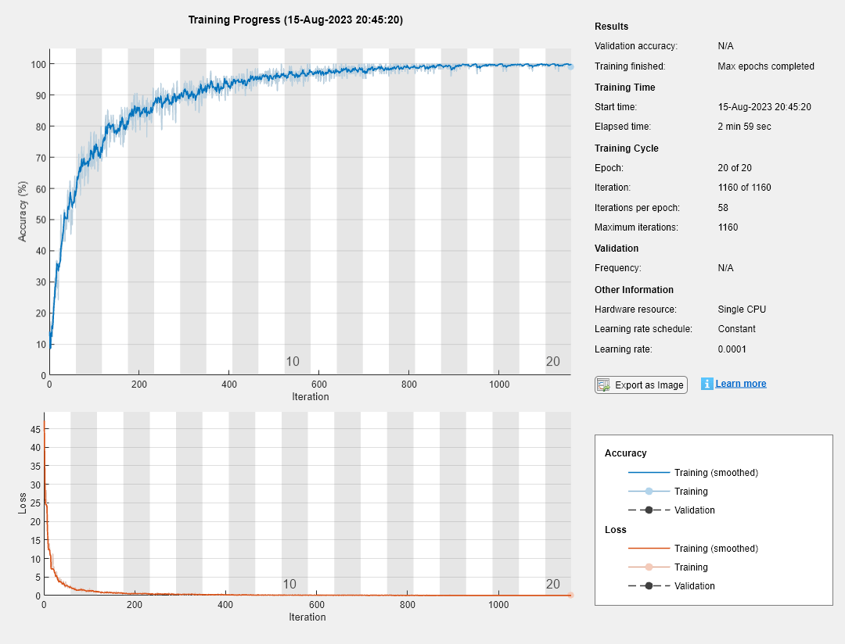Select the final data point on the accuracy curve
This screenshot has width=845, height=644.
(x=570, y=66)
